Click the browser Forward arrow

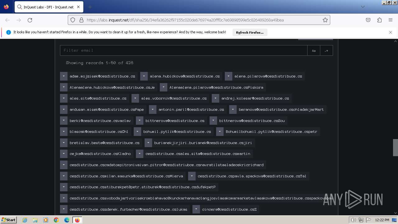[19, 20]
